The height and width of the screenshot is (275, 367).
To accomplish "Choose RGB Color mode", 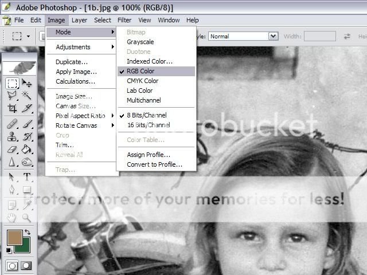I will [140, 71].
